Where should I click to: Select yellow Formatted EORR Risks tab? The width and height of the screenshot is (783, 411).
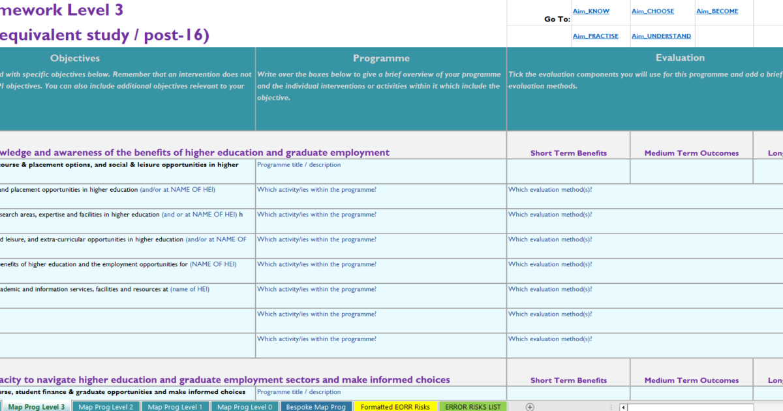(395, 407)
